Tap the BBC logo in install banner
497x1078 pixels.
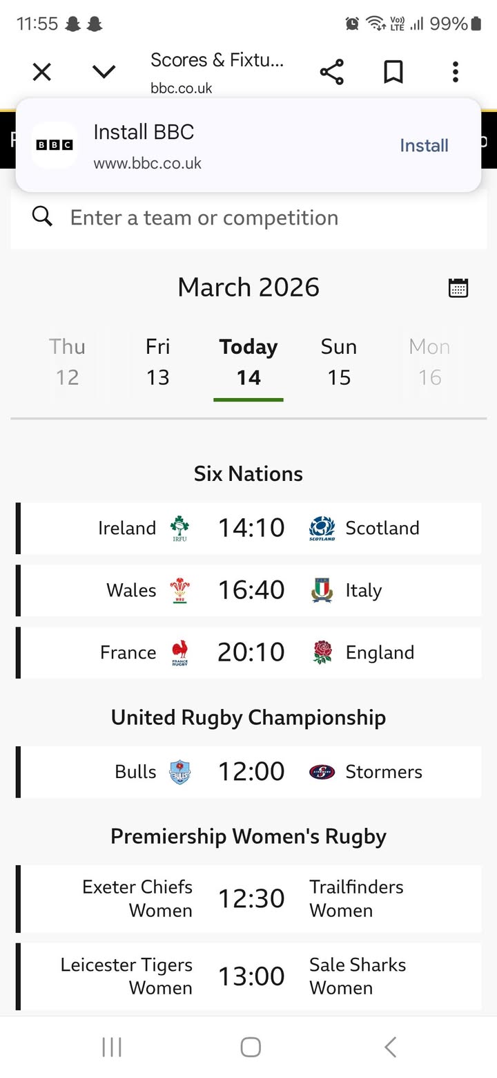[x=55, y=145]
